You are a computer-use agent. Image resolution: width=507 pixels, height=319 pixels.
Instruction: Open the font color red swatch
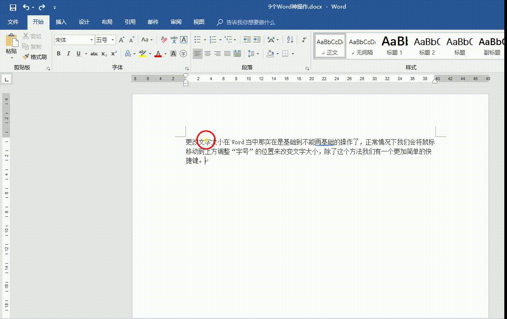point(158,54)
